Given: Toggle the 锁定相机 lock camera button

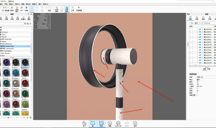Looking at the screenshot, I should pos(67,9).
